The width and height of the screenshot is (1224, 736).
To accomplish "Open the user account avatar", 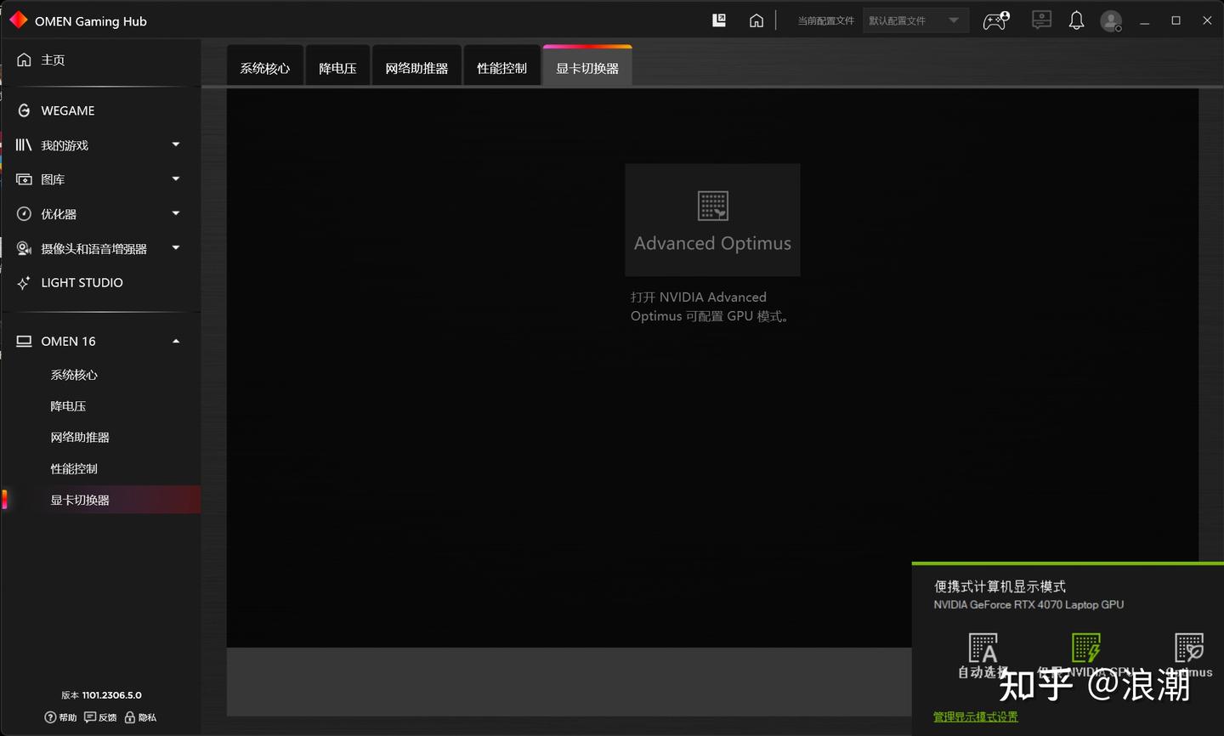I will pos(1111,20).
